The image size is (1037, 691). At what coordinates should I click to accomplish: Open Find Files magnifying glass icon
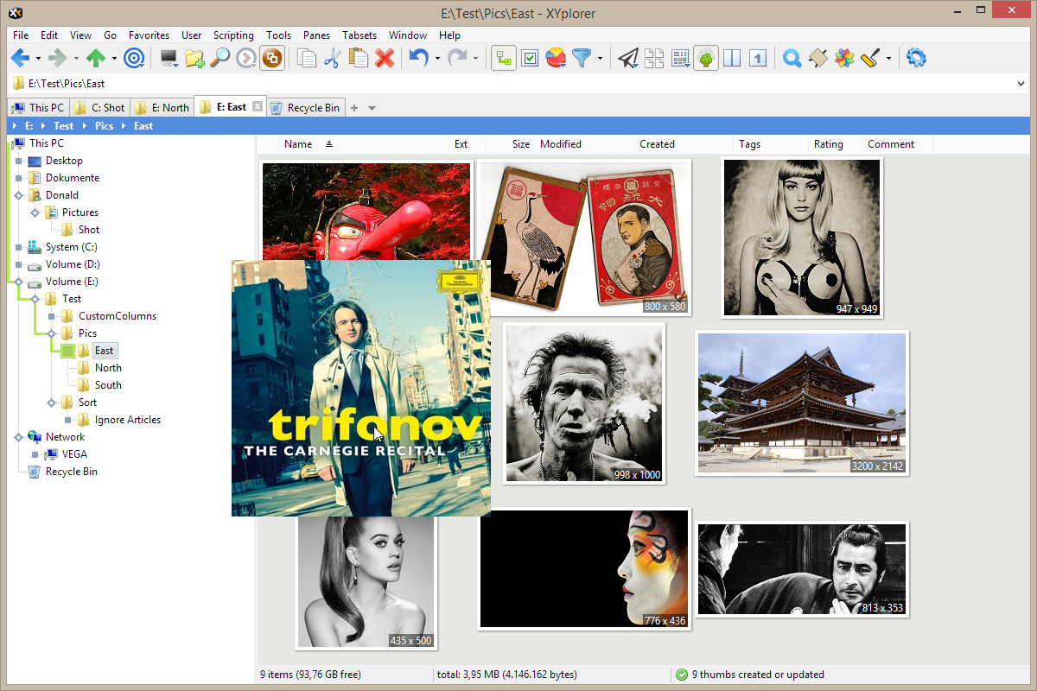[221, 59]
